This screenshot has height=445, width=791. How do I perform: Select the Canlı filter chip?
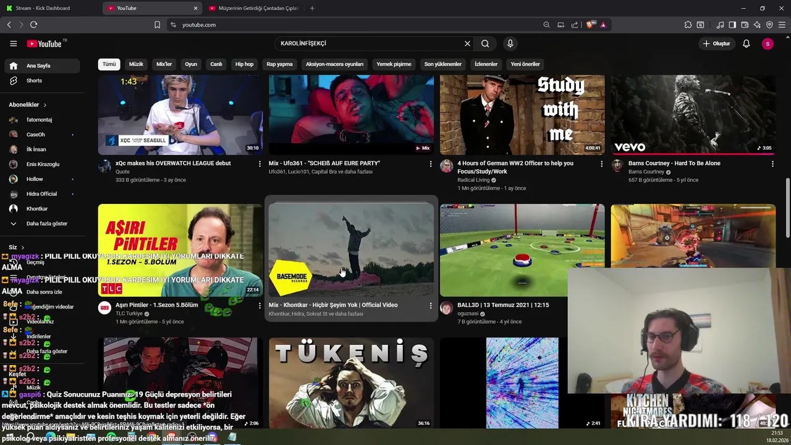[216, 64]
